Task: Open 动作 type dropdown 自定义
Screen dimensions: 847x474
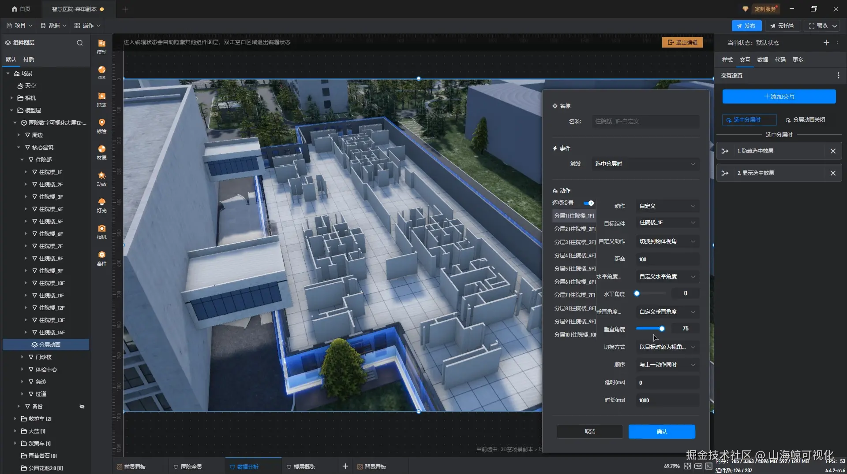Action: pyautogui.click(x=667, y=206)
